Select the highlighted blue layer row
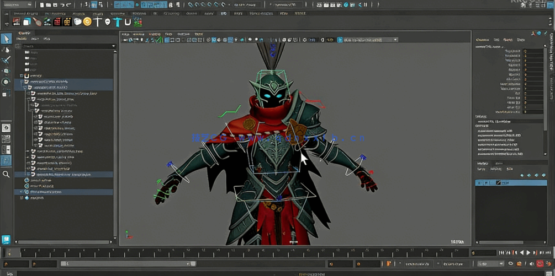Screen dimensions: 555x276 pyautogui.click(x=511, y=183)
